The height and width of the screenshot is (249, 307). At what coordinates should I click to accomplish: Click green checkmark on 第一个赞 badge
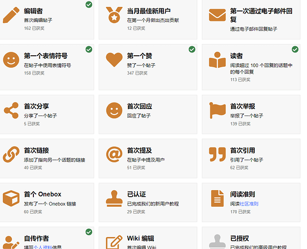click(x=192, y=49)
